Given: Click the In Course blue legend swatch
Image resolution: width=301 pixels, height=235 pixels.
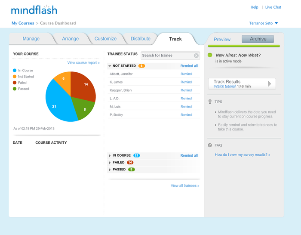Looking at the screenshot, I should (x=15, y=70).
